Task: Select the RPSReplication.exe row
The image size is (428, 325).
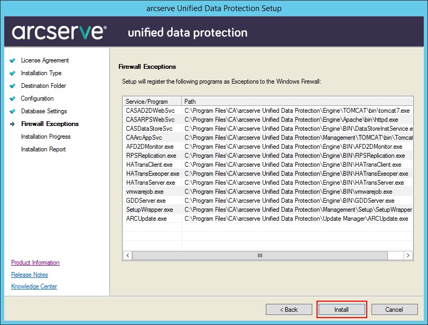Action: pos(268,156)
